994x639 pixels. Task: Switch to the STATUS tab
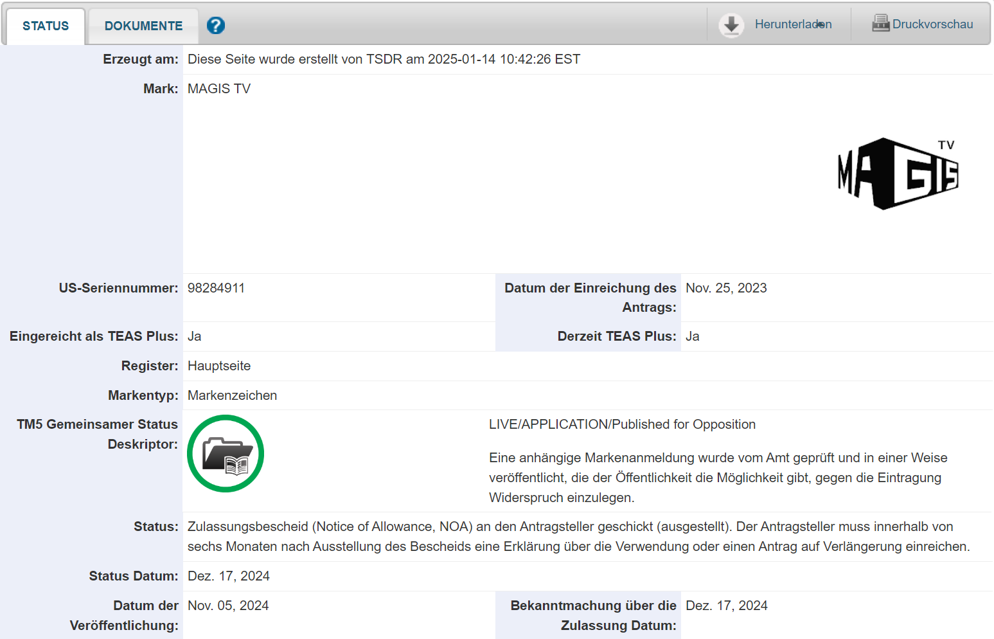point(46,26)
